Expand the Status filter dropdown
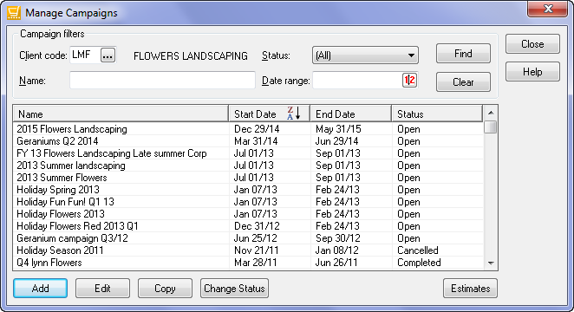 click(365, 55)
